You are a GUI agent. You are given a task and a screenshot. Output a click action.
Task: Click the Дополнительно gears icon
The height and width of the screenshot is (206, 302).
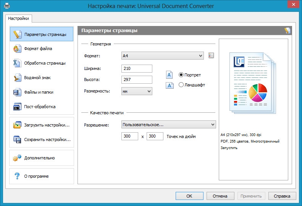point(17,158)
